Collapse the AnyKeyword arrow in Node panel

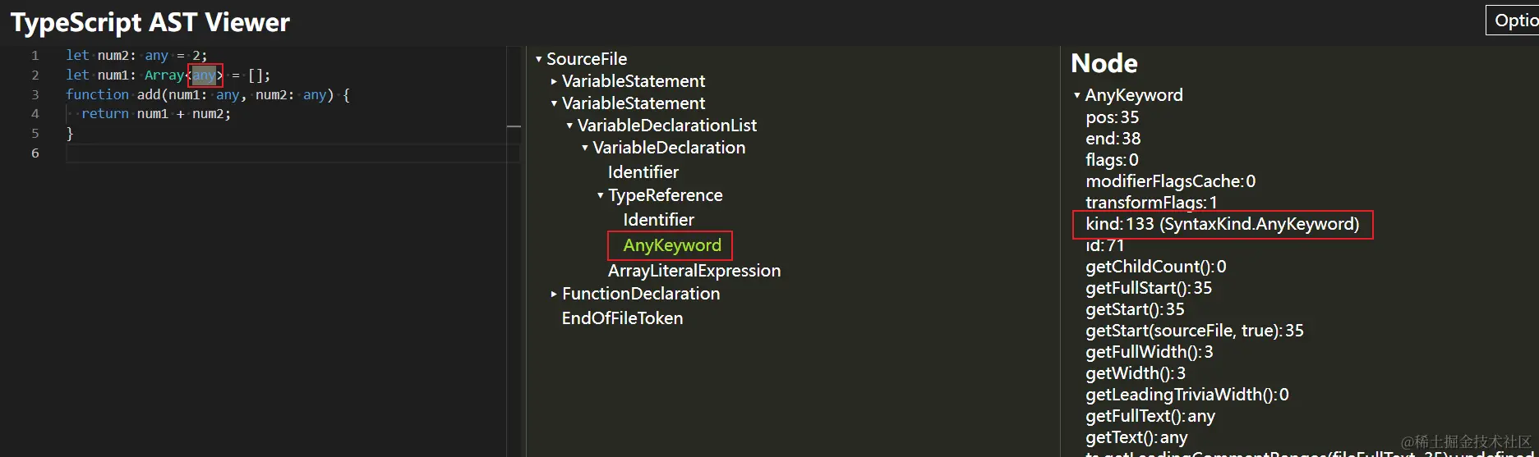[1077, 95]
